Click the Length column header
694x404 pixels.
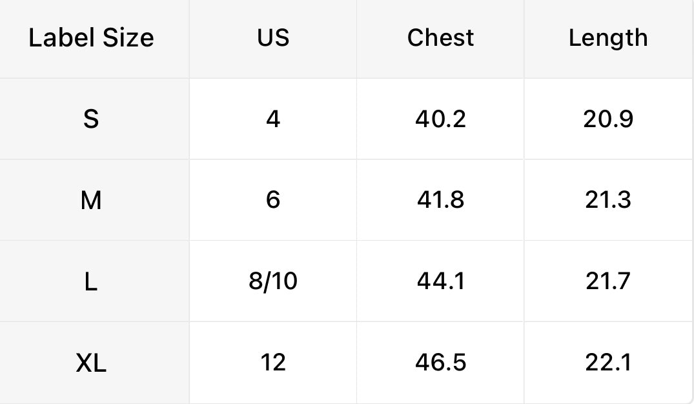click(x=608, y=38)
